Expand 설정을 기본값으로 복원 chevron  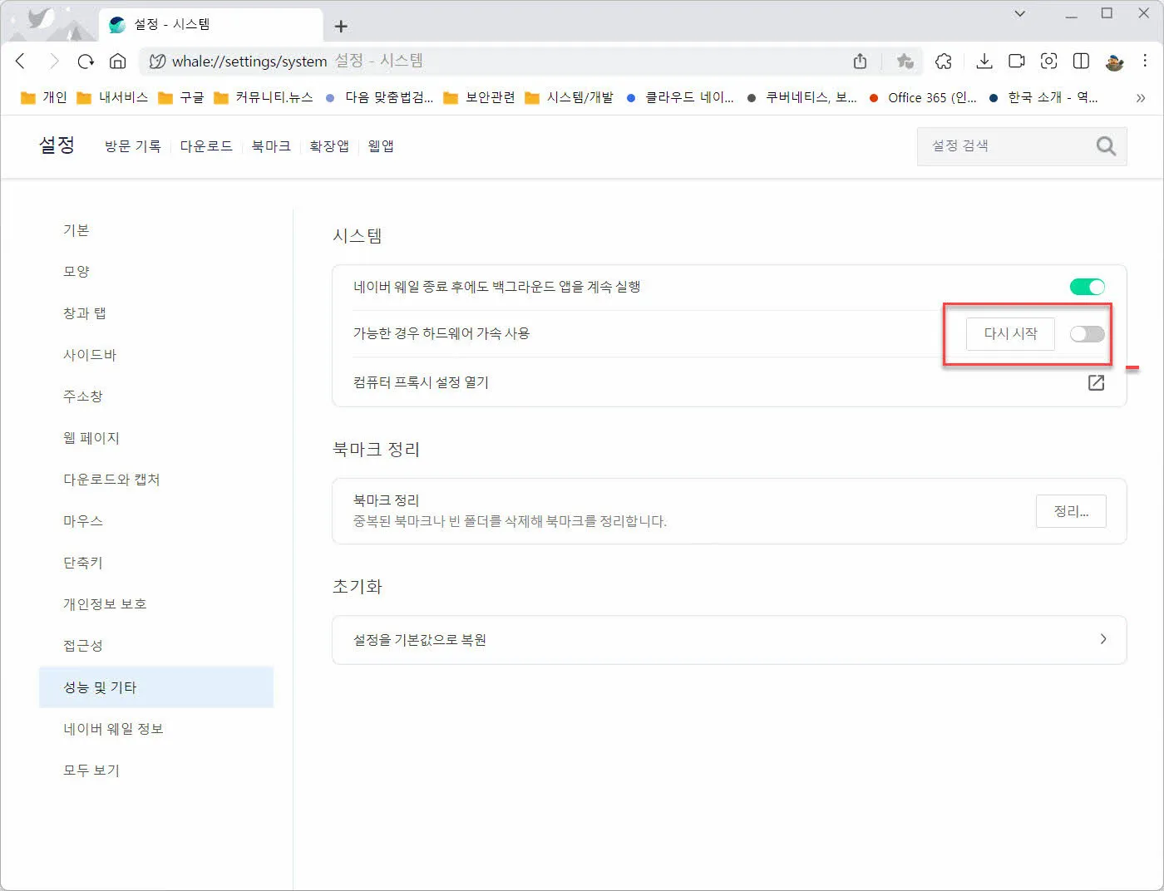(1103, 639)
